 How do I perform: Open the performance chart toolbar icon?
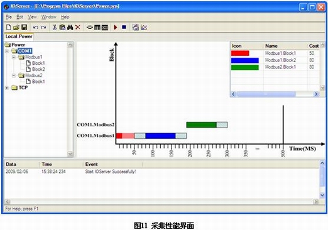[x=144, y=27]
